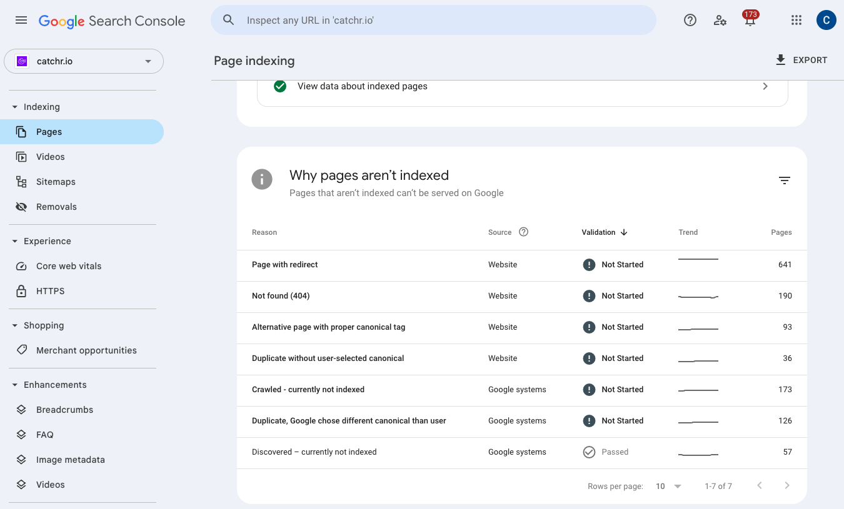Open Crawled - currently not indexed row

click(522, 390)
